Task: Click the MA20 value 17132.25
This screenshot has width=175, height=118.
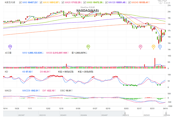Action: [x=76, y=2]
